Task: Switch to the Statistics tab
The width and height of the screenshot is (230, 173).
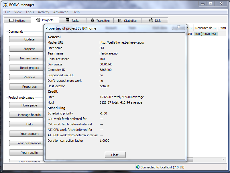Action: 127,21
